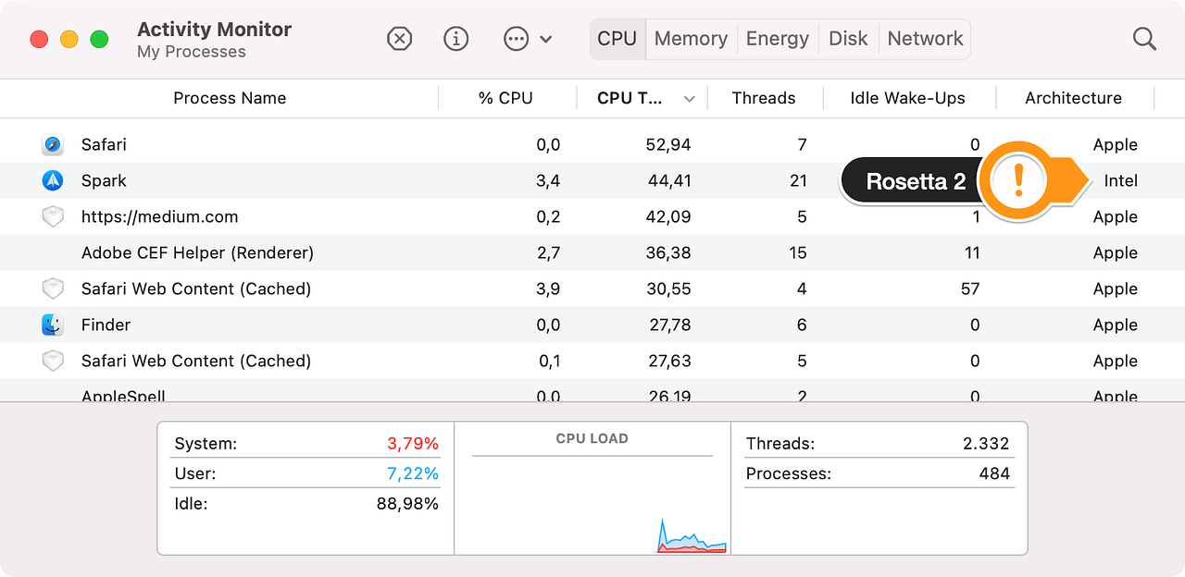Sort by Idle Wake-Ups column

[x=908, y=98]
